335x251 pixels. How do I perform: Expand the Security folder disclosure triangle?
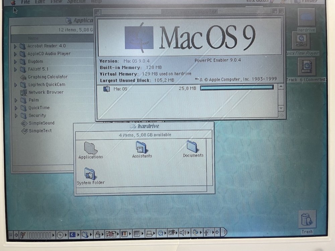[16, 116]
